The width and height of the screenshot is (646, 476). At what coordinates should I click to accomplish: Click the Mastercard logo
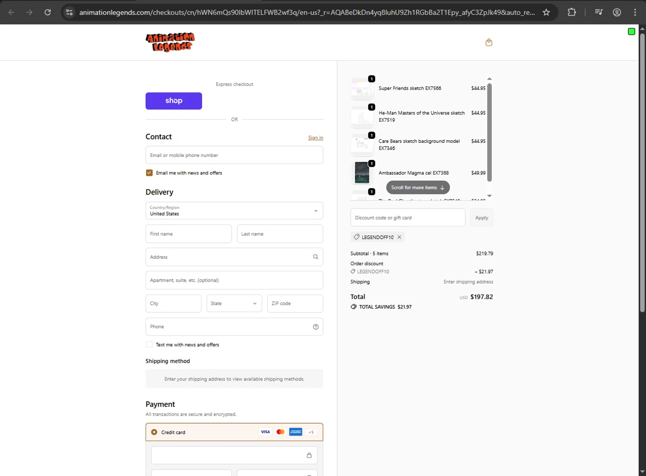point(280,432)
